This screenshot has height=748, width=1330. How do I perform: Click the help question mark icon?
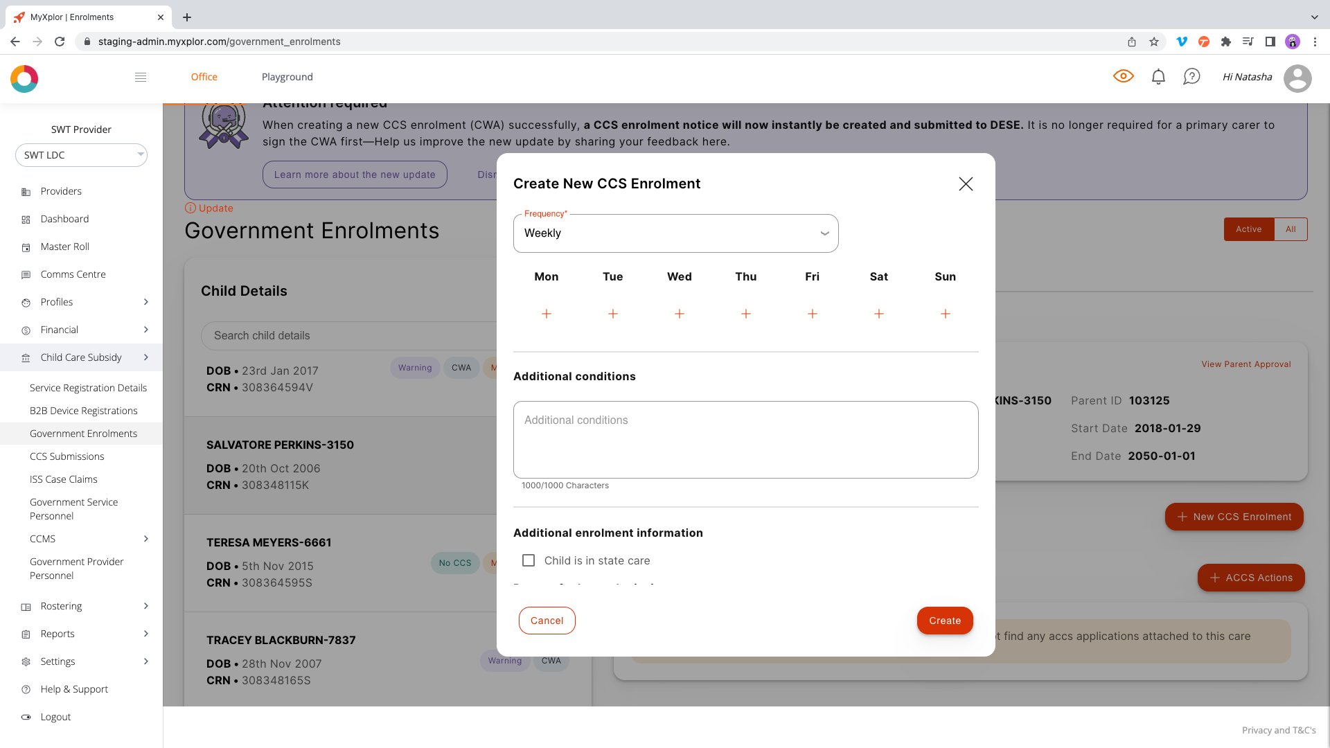click(x=1191, y=76)
